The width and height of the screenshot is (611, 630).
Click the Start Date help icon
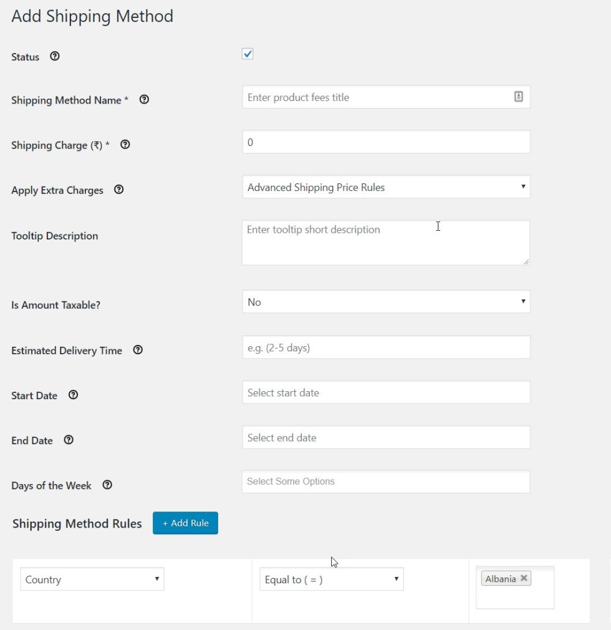point(73,394)
